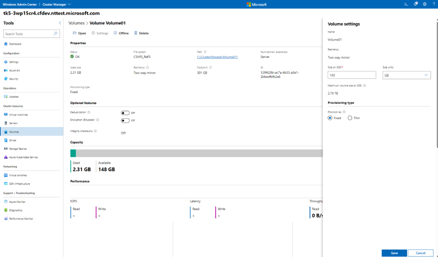Cancel the volume settings panel

click(x=420, y=253)
